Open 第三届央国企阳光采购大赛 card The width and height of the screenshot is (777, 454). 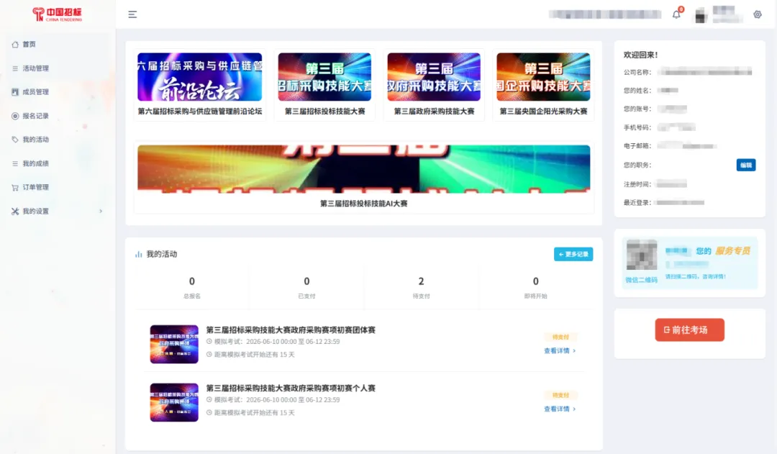click(x=543, y=85)
